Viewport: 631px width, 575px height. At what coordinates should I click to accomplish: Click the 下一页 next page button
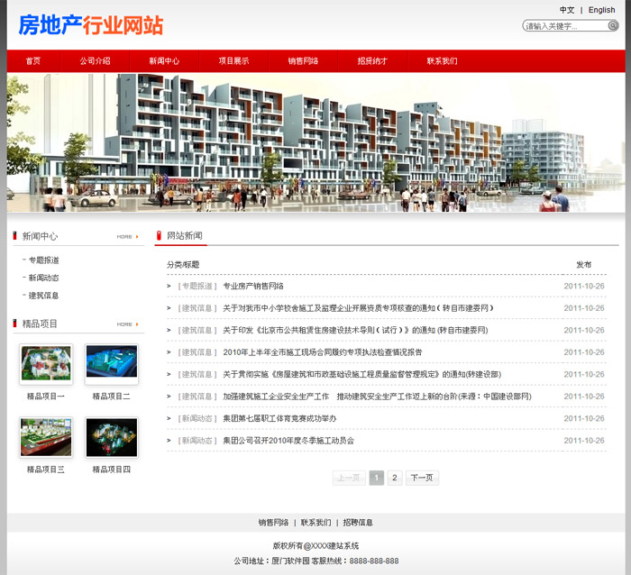coord(422,479)
